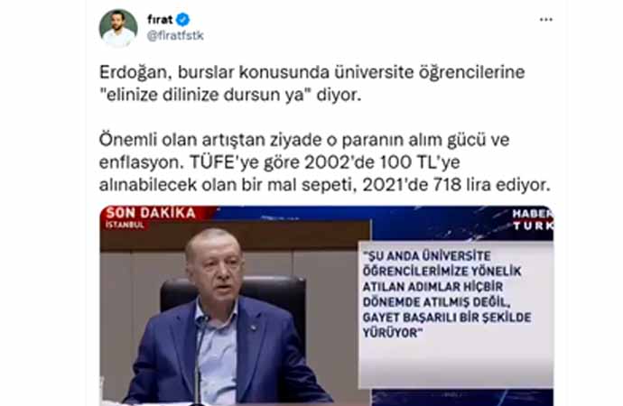The width and height of the screenshot is (623, 406).
Task: Click the line mentioning TÜFE'ye göre 2002'de
Action: [279, 162]
